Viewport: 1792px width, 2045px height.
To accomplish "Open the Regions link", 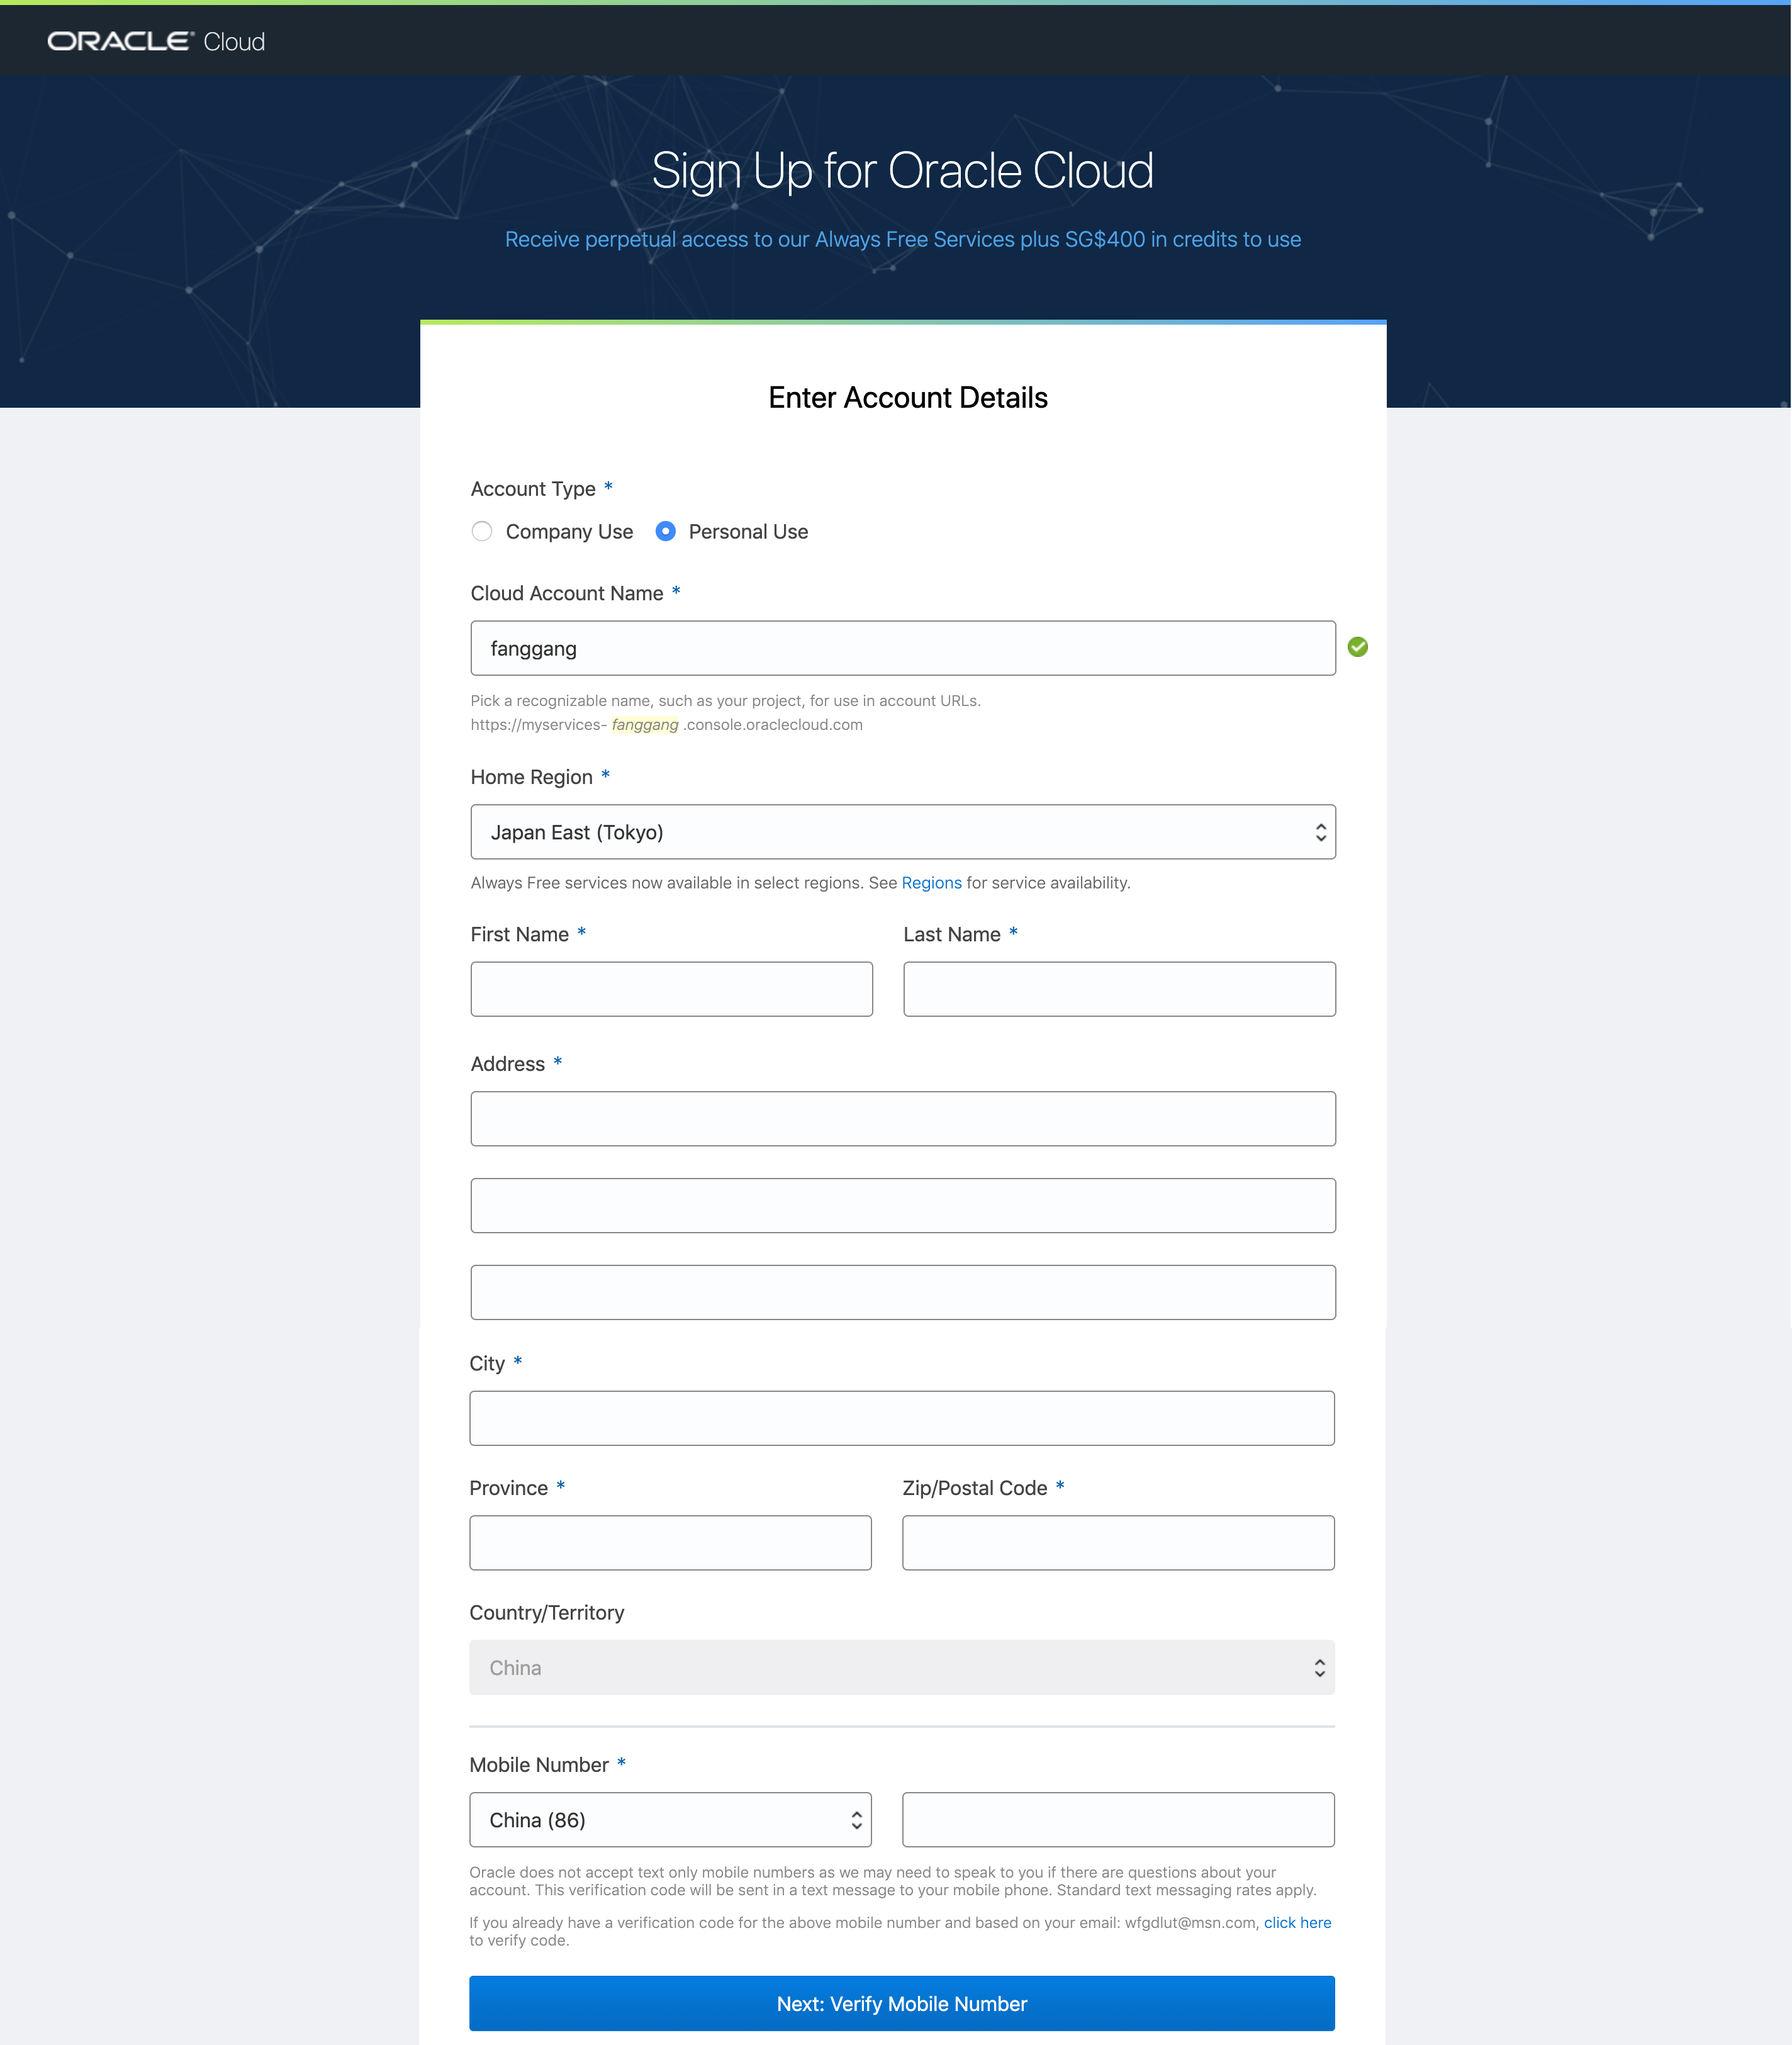I will point(931,883).
